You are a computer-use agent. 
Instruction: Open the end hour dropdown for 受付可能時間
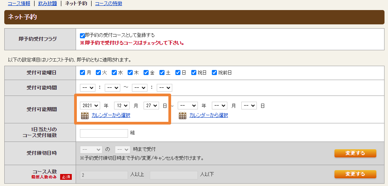click(x=140, y=87)
